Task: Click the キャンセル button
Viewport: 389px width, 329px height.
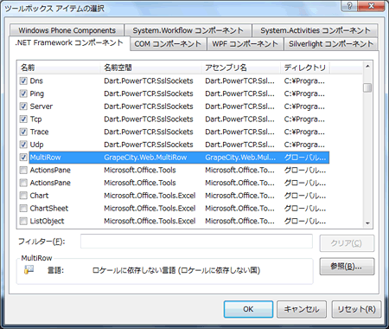Action: point(302,309)
